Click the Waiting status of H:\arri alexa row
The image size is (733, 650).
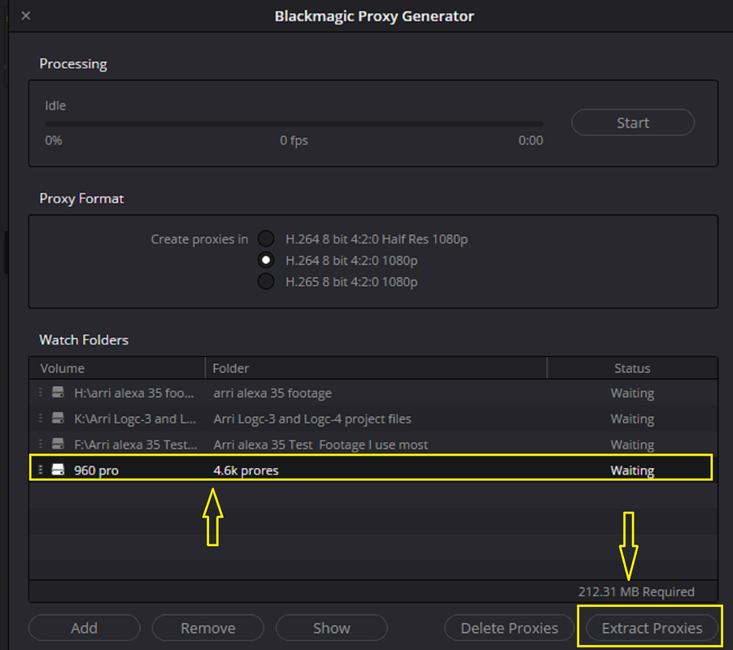click(632, 392)
